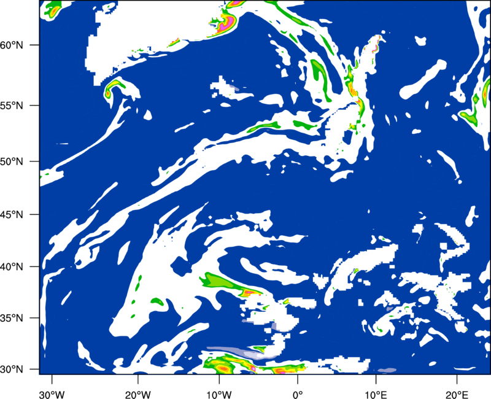Click the 0° longitude label
This screenshot has width=491, height=399.
point(298,395)
